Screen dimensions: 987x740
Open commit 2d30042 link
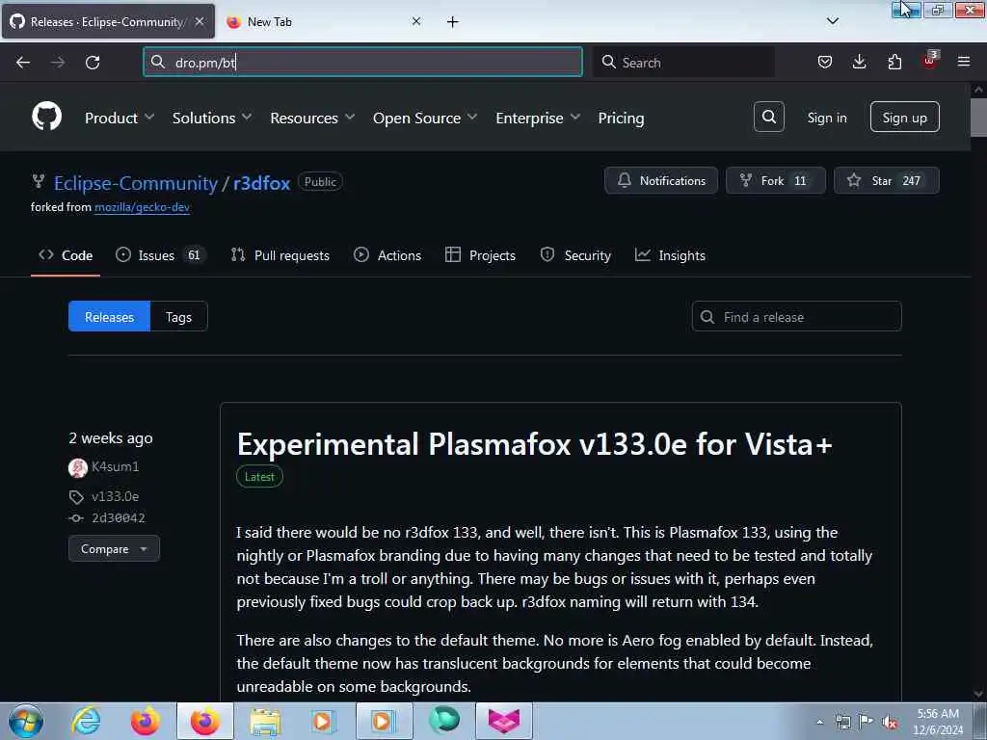click(119, 517)
